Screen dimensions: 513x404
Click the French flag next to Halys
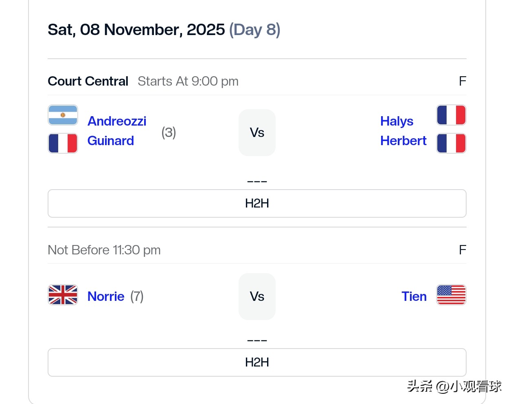pos(451,115)
